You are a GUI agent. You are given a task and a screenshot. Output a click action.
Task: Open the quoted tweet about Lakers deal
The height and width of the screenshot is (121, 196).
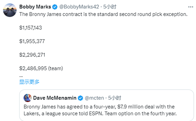click(106, 105)
